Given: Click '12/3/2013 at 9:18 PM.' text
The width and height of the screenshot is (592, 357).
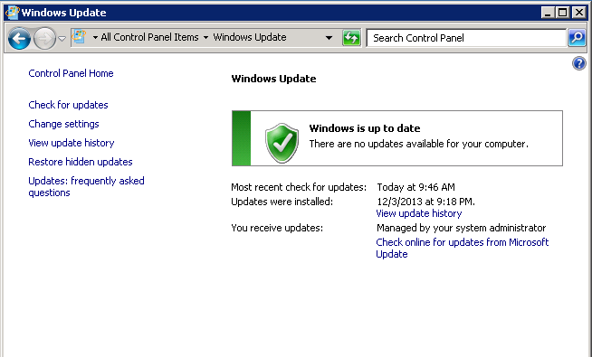Looking at the screenshot, I should pos(425,202).
